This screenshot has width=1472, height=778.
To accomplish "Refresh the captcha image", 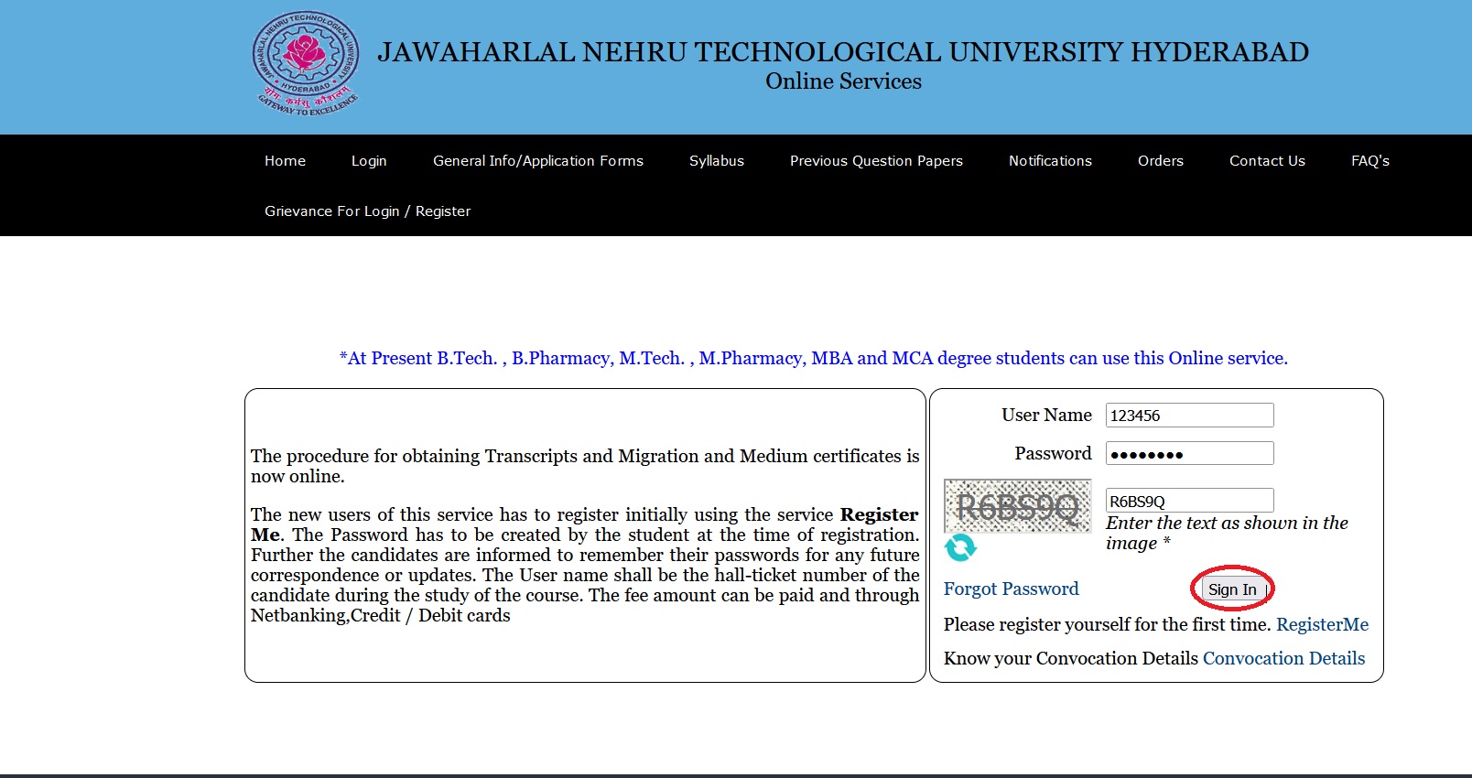I will pyautogui.click(x=960, y=547).
